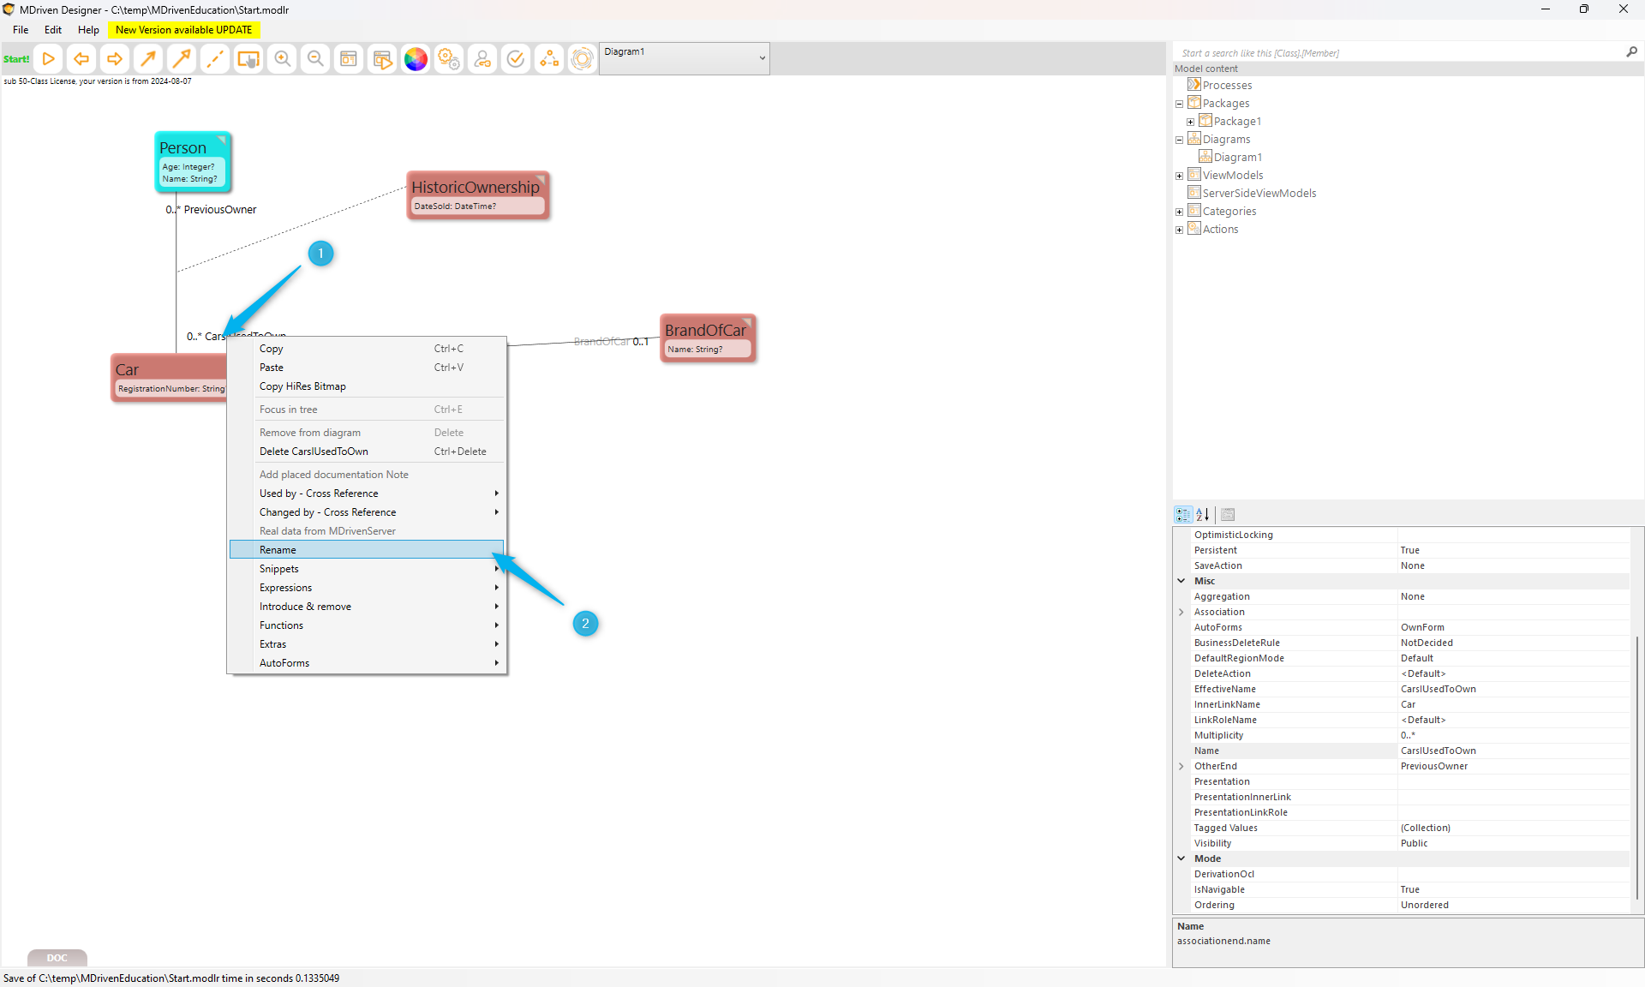Viewport: 1645px width, 987px height.
Task: Click the model search input field
Action: pyautogui.click(x=1398, y=53)
